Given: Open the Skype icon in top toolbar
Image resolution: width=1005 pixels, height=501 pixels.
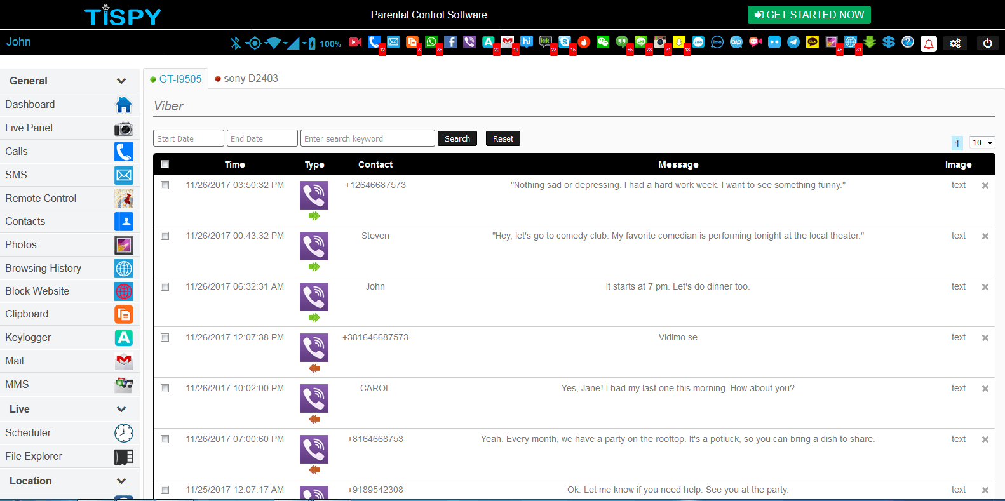Looking at the screenshot, I should coord(565,42).
